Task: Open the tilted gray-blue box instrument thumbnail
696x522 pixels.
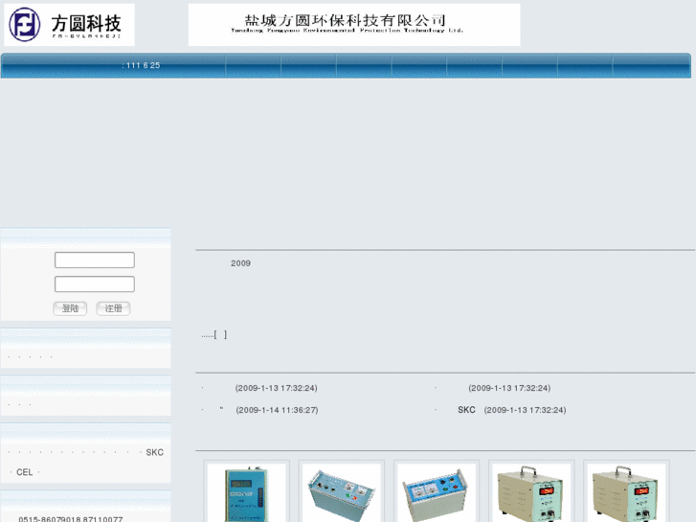Action: click(342, 492)
